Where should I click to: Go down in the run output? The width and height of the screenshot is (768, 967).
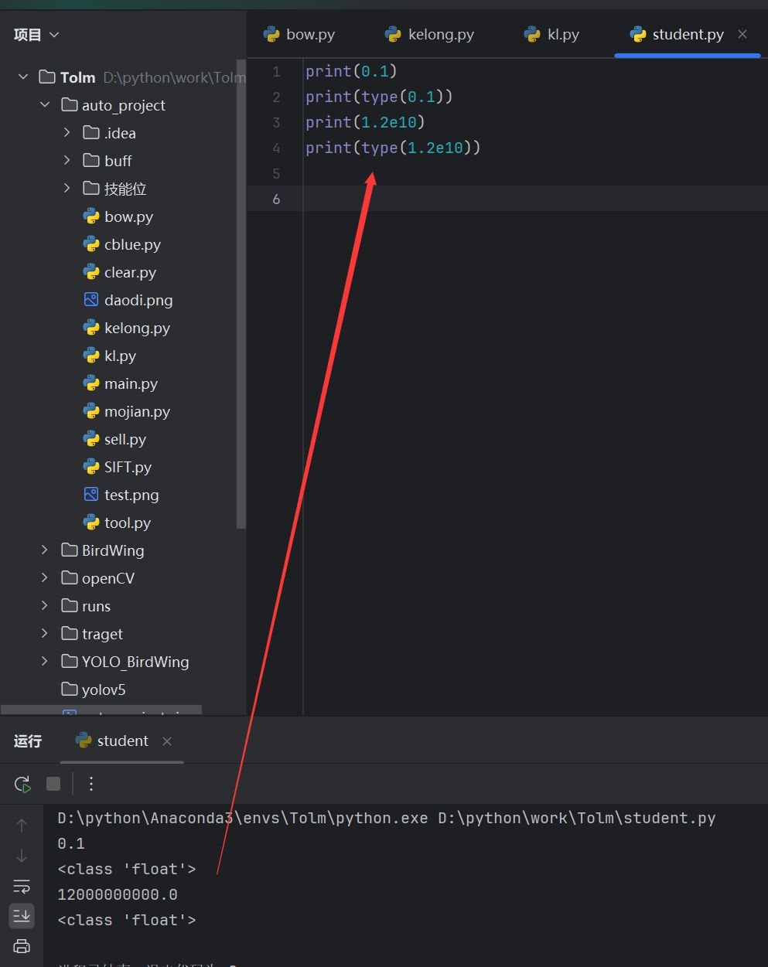point(22,856)
